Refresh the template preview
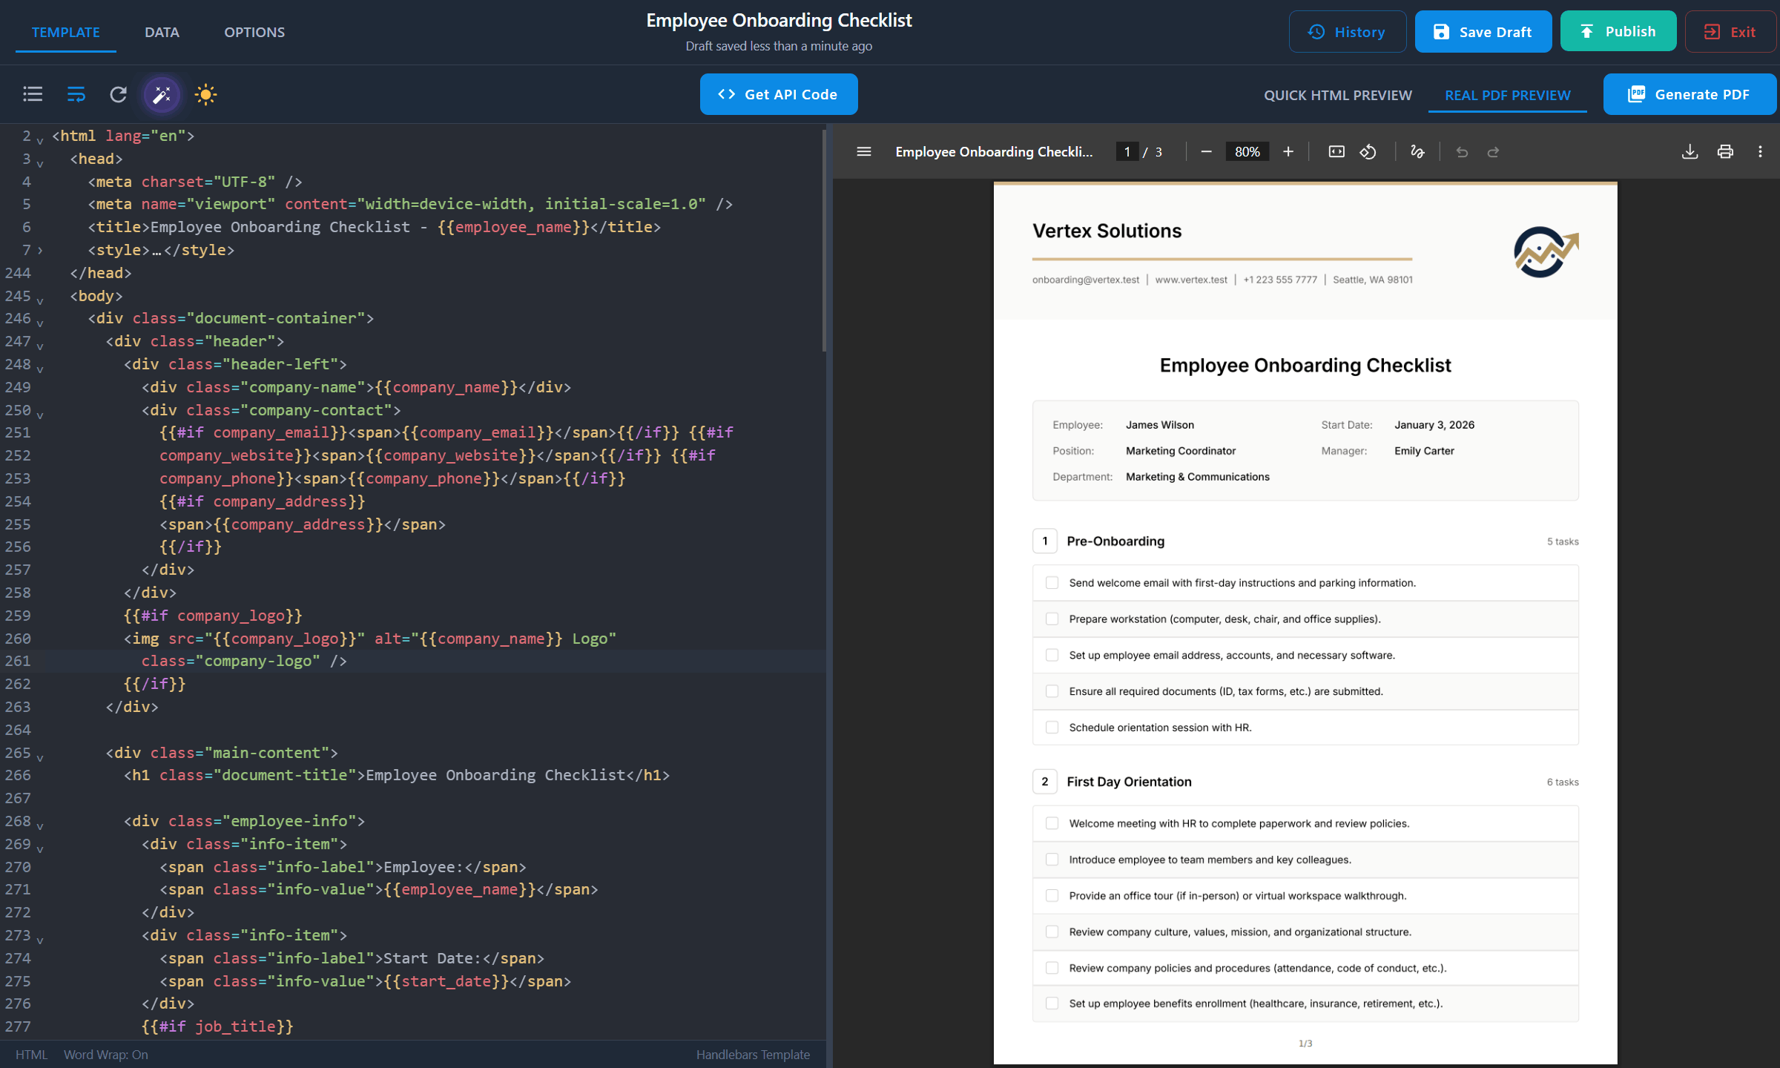The width and height of the screenshot is (1780, 1068). 118,94
